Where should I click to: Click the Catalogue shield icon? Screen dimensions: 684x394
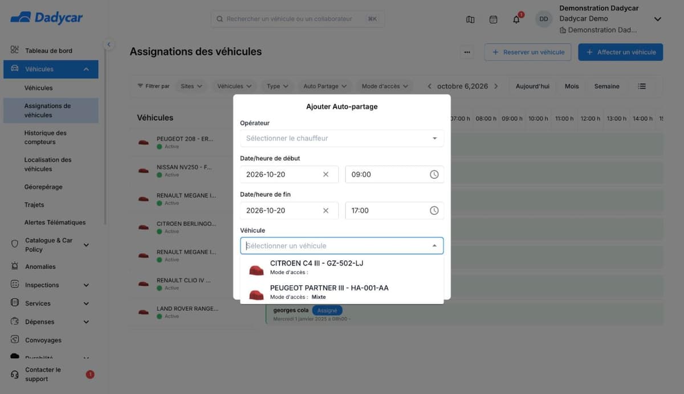[x=15, y=244]
